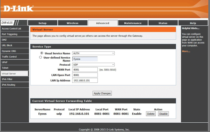Click Eyeos in the forwarding table
The width and height of the screenshot is (210, 132).
pyautogui.click(x=42, y=114)
